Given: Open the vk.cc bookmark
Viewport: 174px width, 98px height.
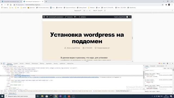Looking at the screenshot, I should point(52,8).
